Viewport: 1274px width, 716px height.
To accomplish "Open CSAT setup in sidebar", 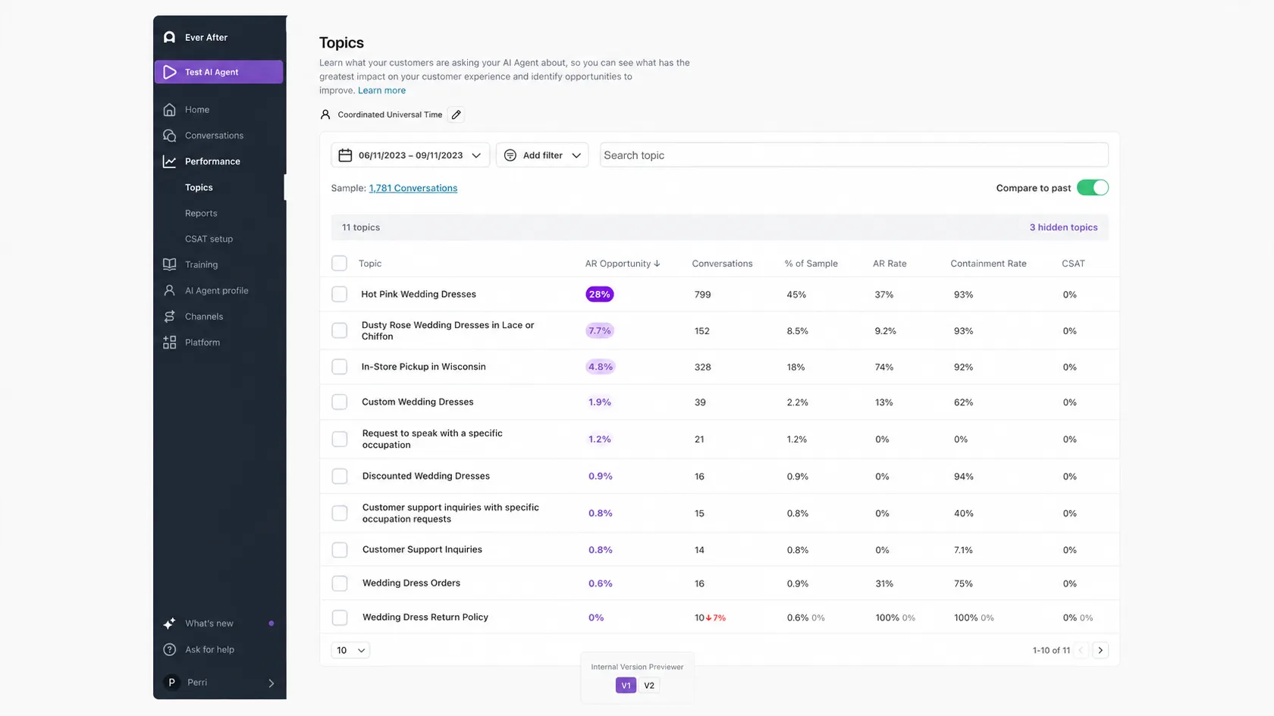I will tap(209, 239).
